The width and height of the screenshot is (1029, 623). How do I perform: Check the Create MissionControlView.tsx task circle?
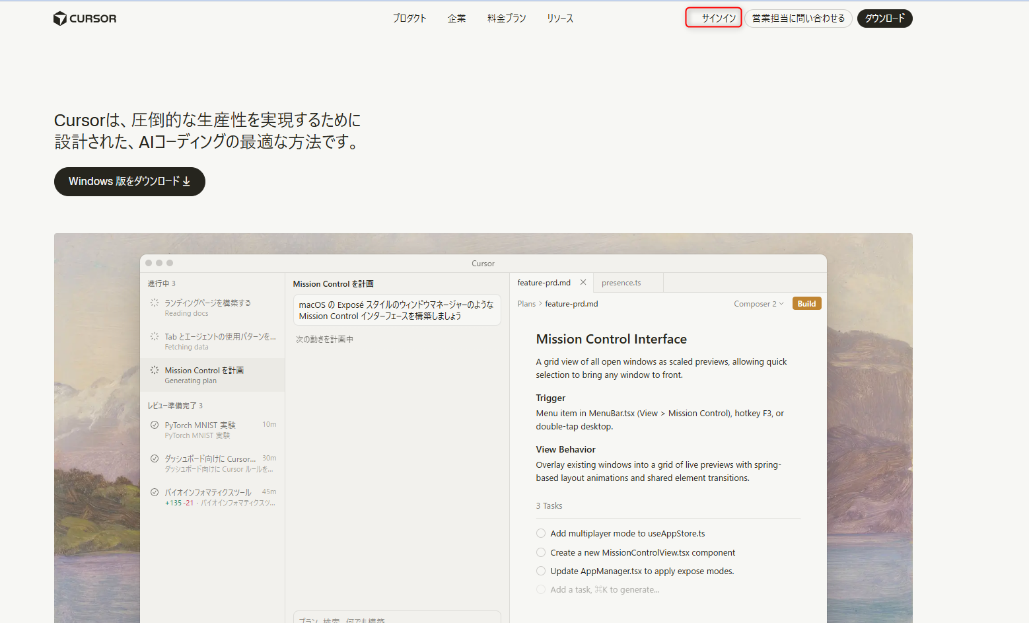[x=541, y=553]
